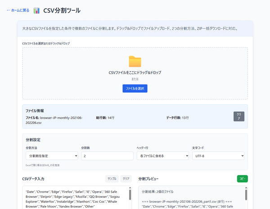Click the 分割数 input field
This screenshot has height=209, width=270.
(107, 156)
